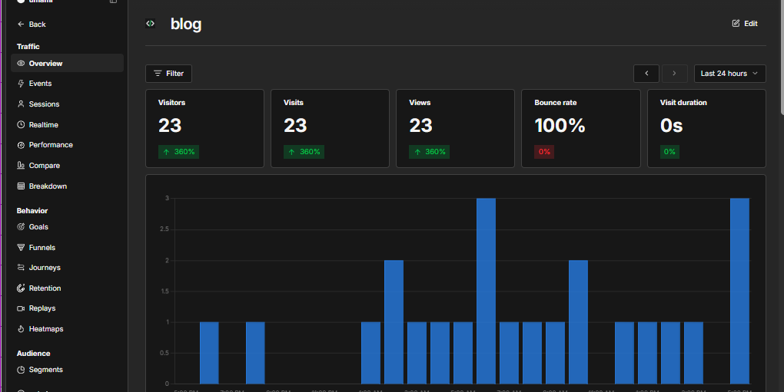Open Overview via its eye icon

(21, 64)
